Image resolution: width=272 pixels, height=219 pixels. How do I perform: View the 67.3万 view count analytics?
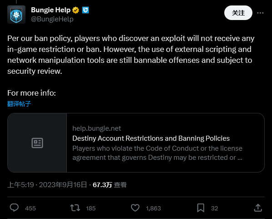tap(110, 185)
